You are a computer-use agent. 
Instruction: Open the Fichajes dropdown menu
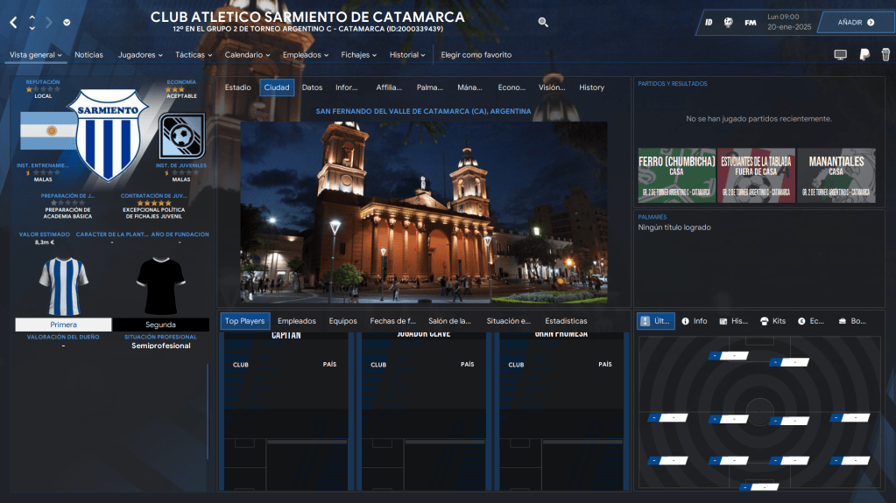(358, 55)
